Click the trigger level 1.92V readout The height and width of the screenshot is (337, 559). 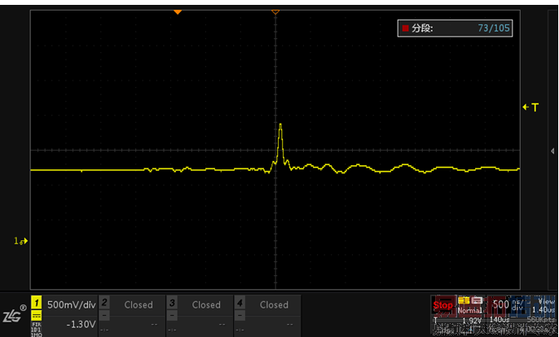tap(472, 321)
